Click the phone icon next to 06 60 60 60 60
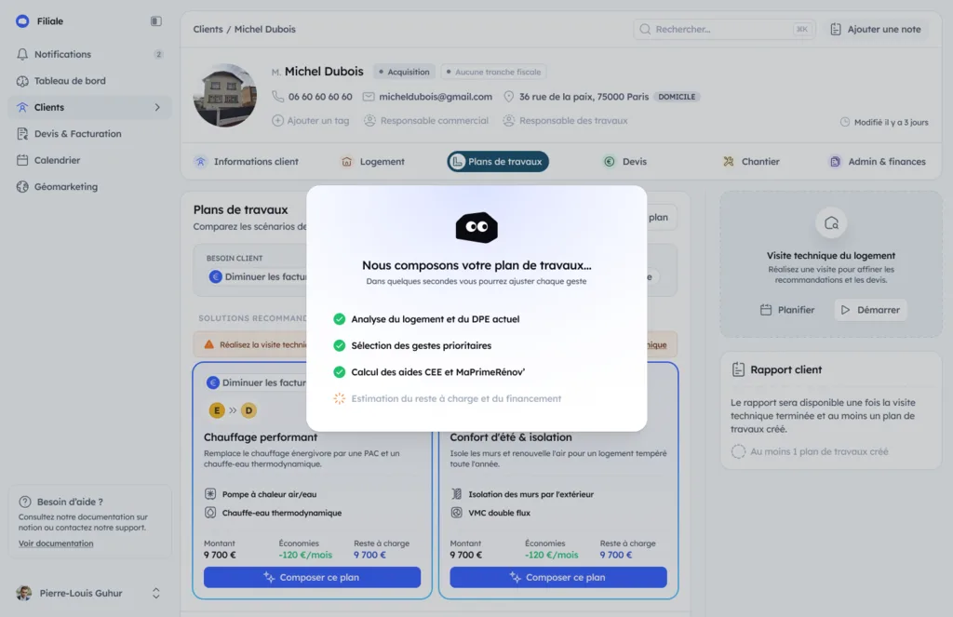 pyautogui.click(x=277, y=96)
